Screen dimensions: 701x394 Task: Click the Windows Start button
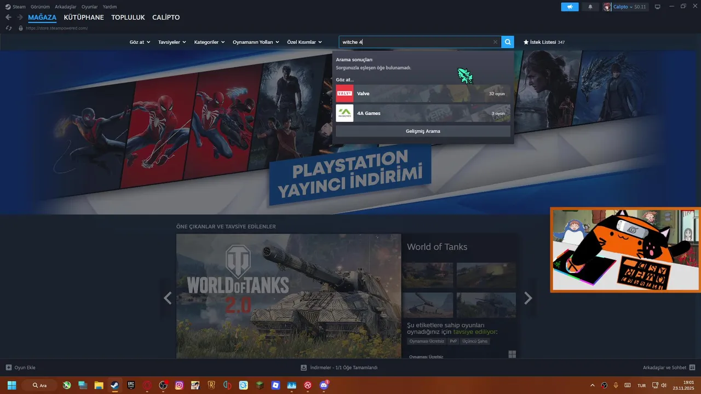point(12,385)
